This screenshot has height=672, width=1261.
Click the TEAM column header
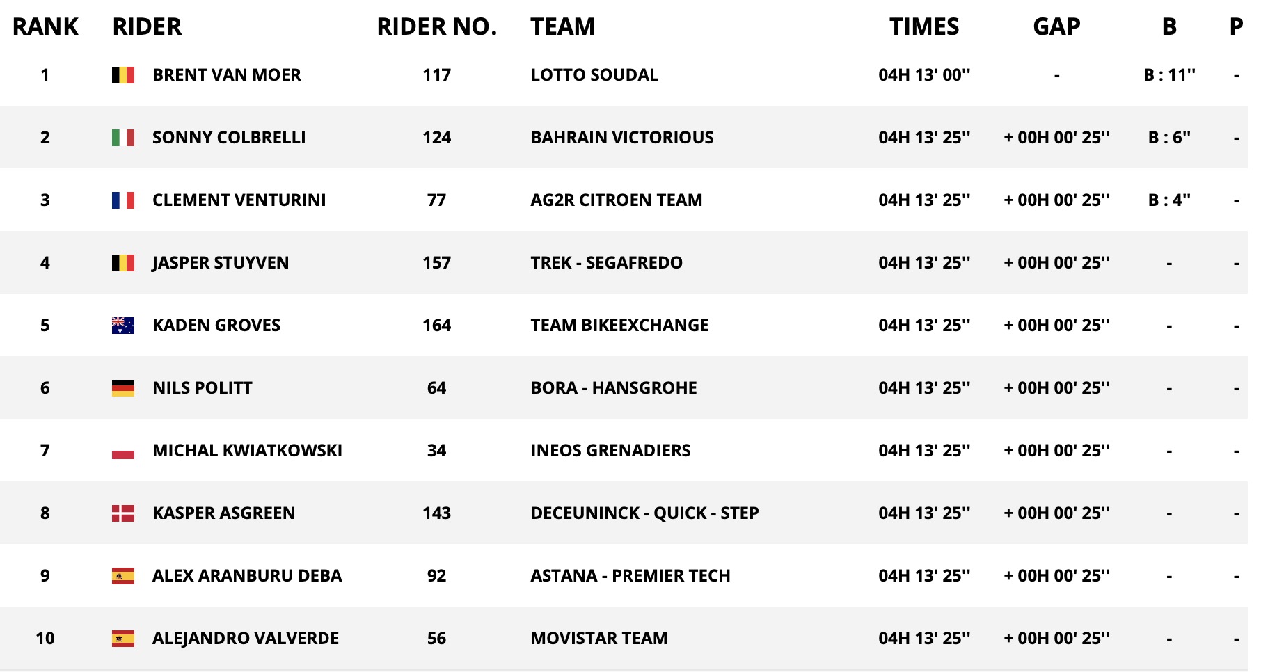point(562,26)
